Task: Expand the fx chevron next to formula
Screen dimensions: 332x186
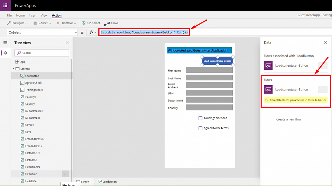Action: click(95, 32)
